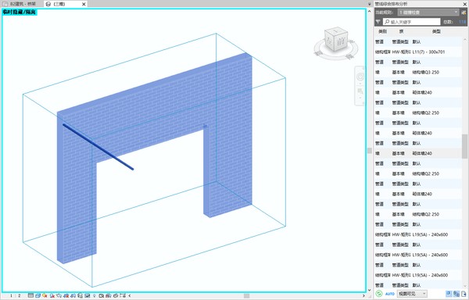Image resolution: width=469 pixels, height=300 pixels.
Task: Click the green refresh icon in panel footer
Action: pyautogui.click(x=379, y=294)
